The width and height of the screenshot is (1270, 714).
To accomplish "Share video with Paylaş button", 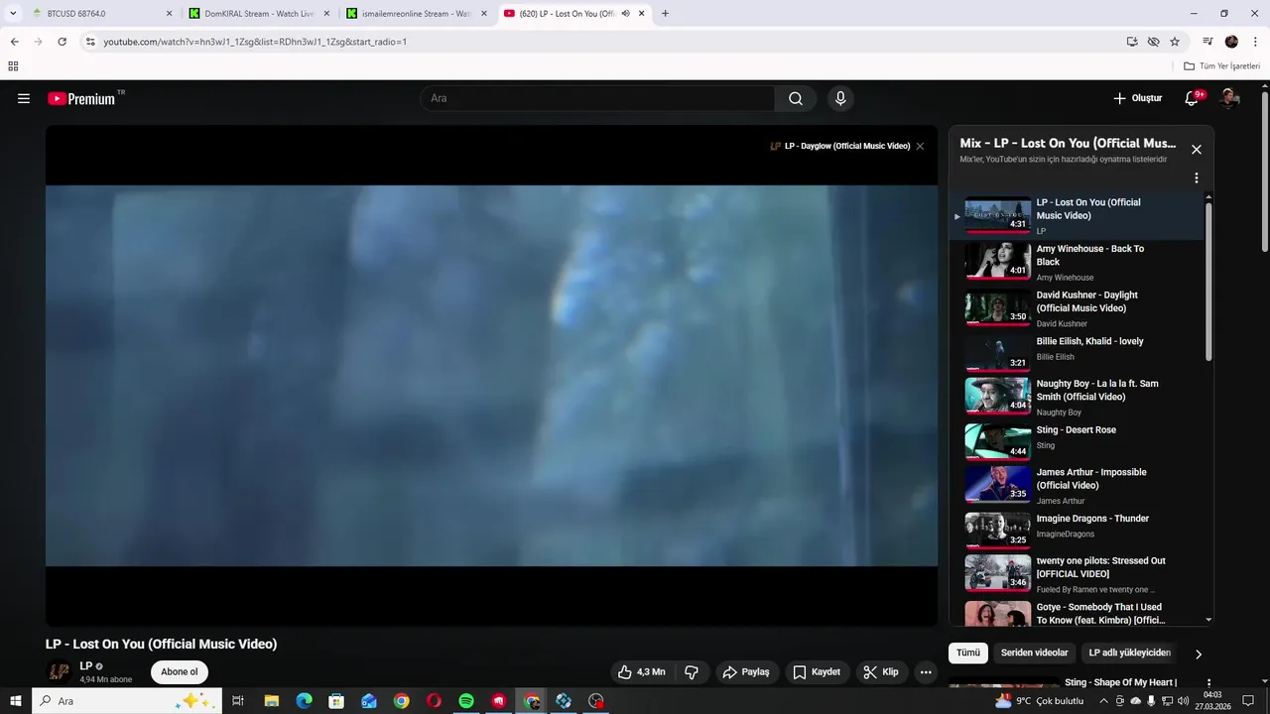I will (x=747, y=672).
